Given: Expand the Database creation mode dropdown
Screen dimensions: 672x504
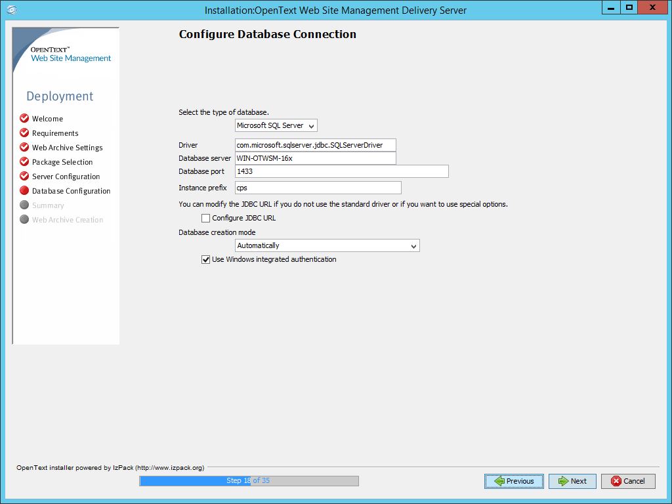Looking at the screenshot, I should tap(327, 245).
